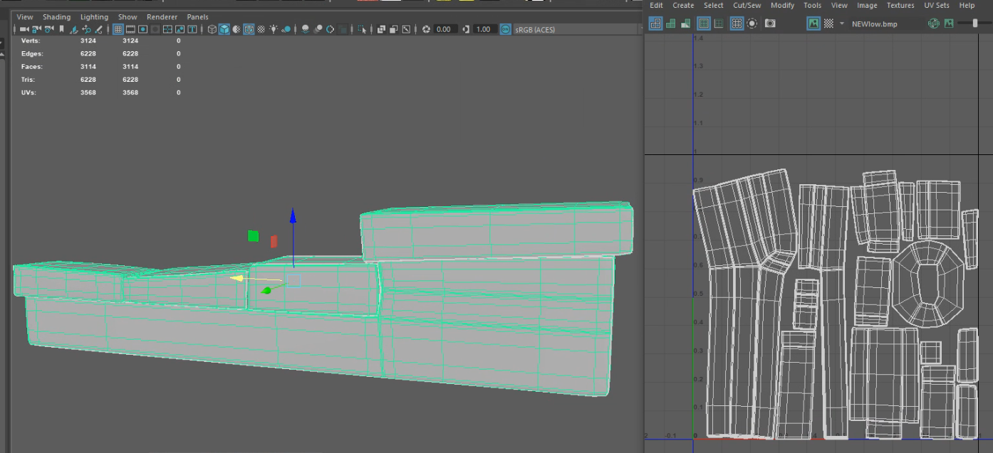
Task: Click the UV snapshot camera icon
Action: (x=770, y=23)
